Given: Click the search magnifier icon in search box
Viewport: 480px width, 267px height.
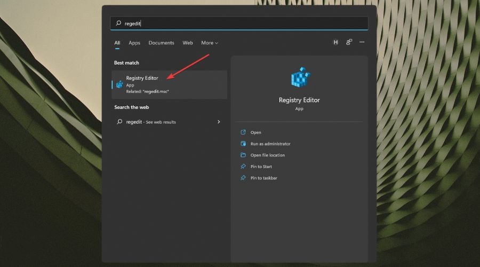Looking at the screenshot, I should click(x=118, y=23).
